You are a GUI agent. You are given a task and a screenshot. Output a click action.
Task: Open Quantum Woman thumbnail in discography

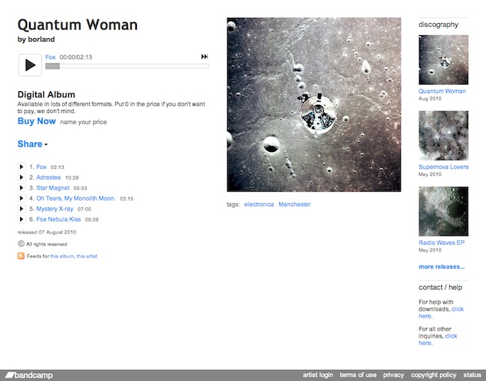[443, 60]
